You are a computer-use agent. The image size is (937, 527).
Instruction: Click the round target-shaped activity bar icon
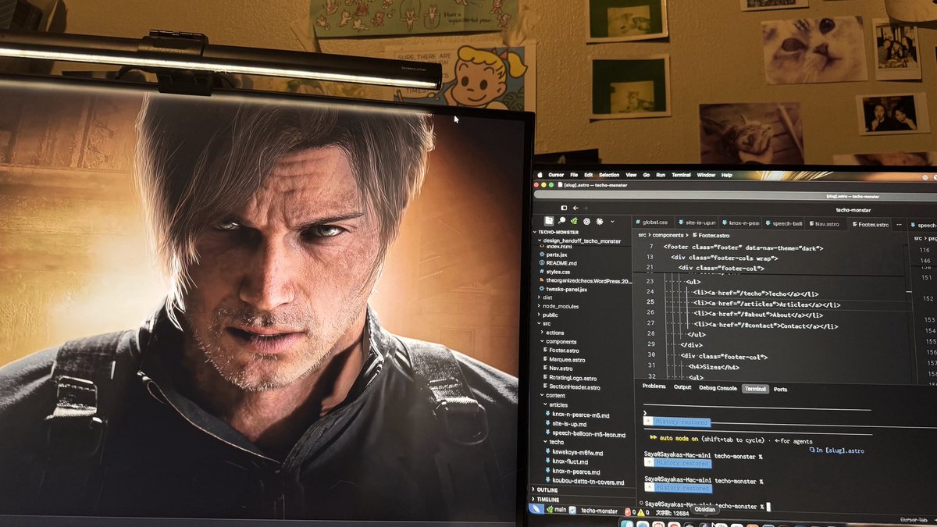coord(586,222)
